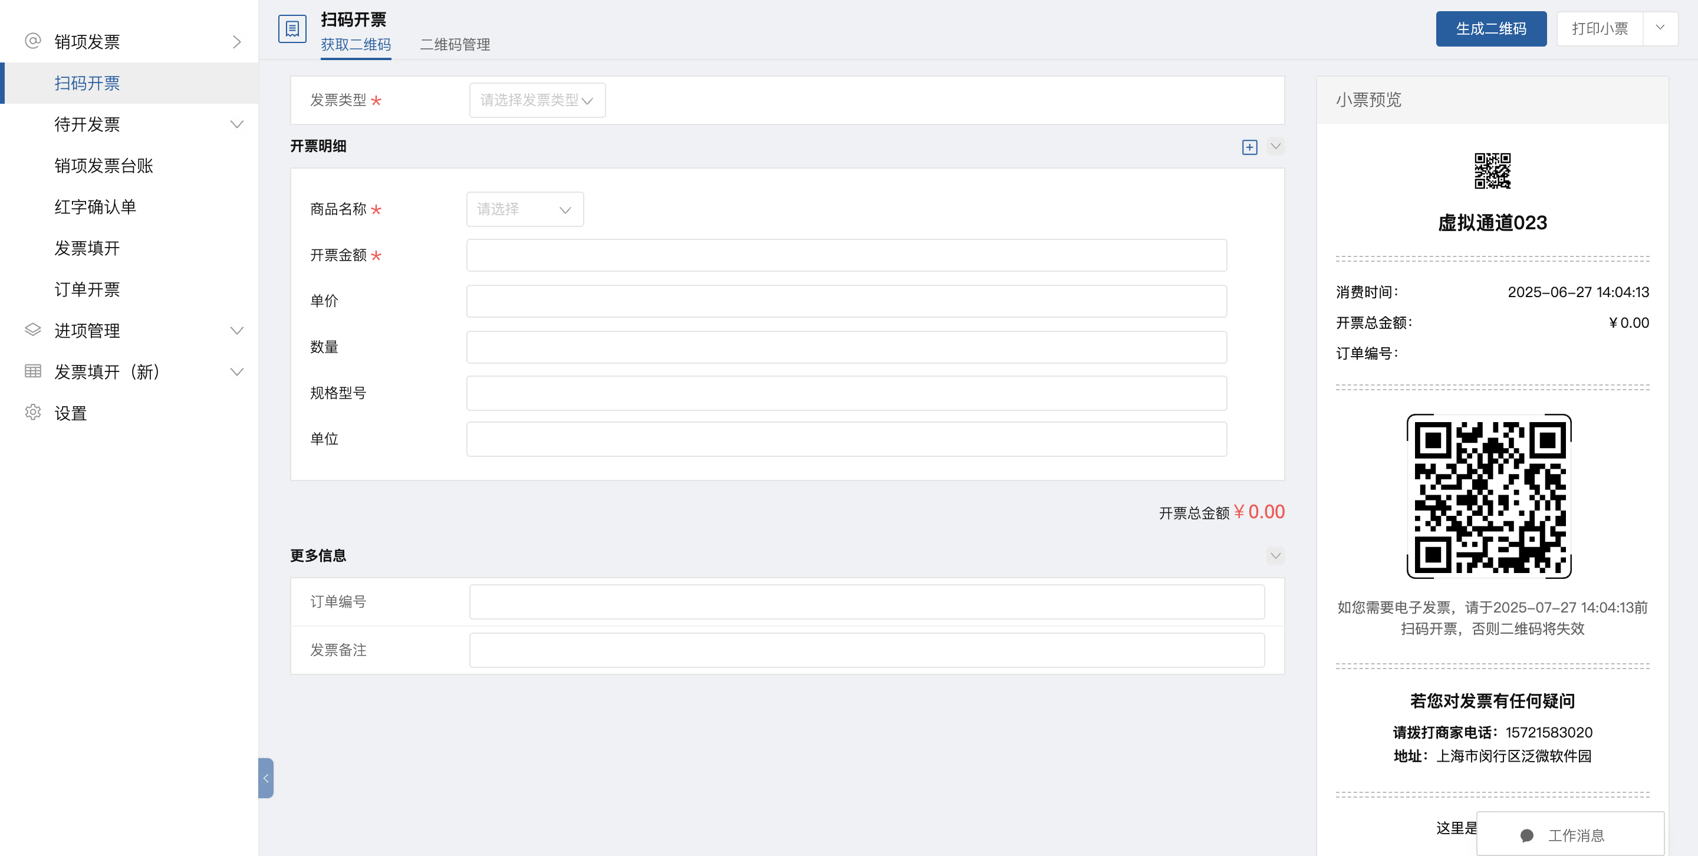
Task: Expand the 发票填开（新） chevron
Action: coord(236,373)
